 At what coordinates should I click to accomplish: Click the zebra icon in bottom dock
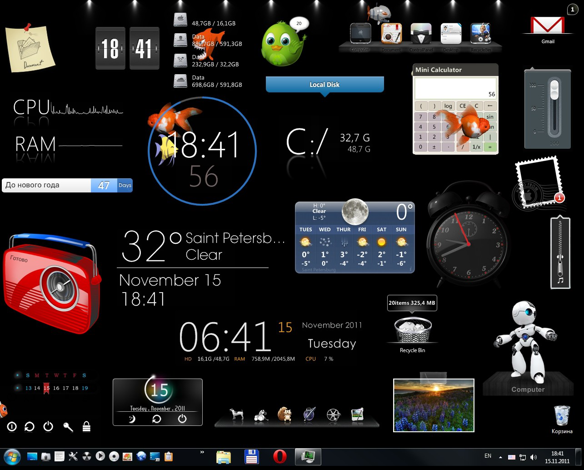point(260,414)
